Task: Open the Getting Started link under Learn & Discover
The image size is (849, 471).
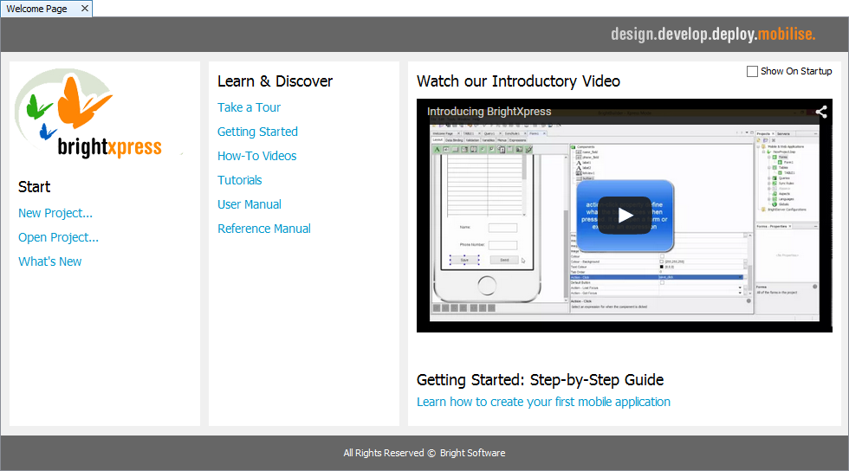Action: tap(257, 132)
